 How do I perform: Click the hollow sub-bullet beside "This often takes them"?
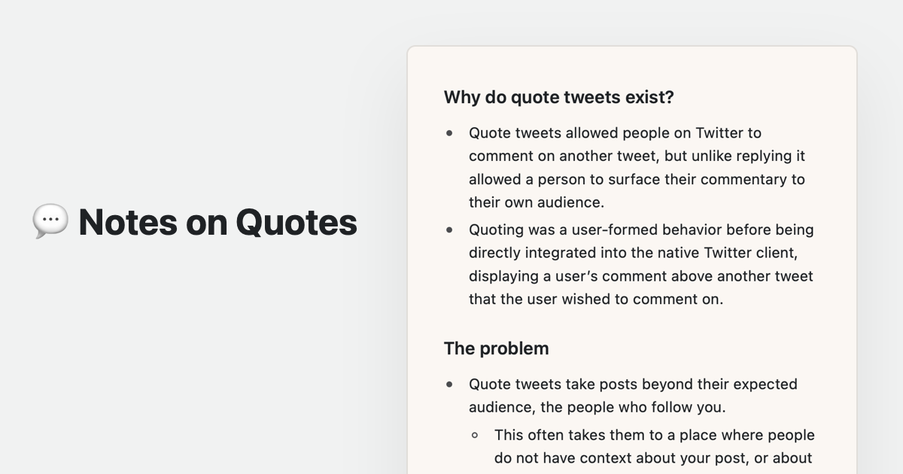click(475, 435)
